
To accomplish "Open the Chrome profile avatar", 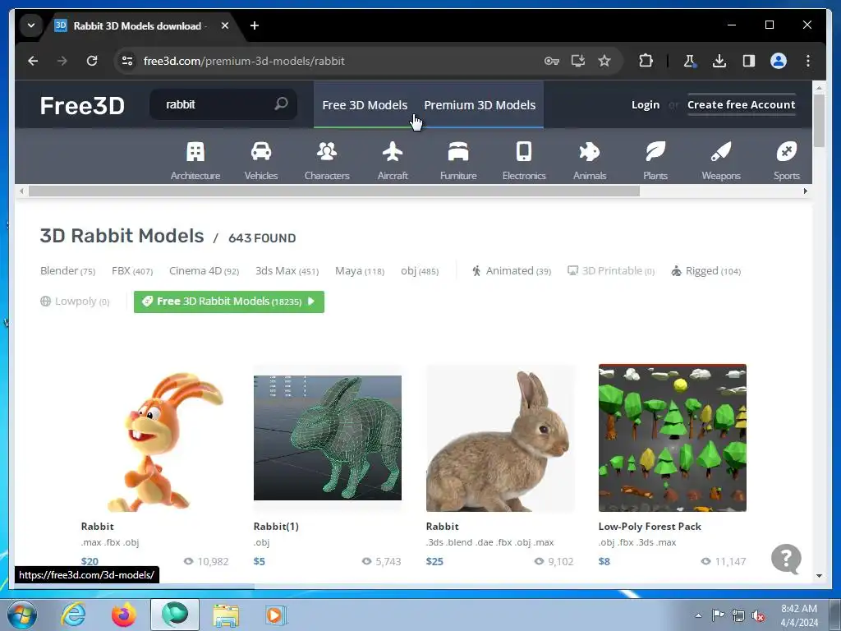I will [x=779, y=61].
